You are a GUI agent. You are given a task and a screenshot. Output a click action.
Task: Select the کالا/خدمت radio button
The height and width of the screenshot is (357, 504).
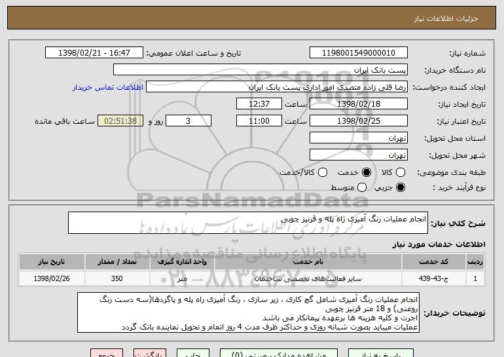click(x=323, y=172)
